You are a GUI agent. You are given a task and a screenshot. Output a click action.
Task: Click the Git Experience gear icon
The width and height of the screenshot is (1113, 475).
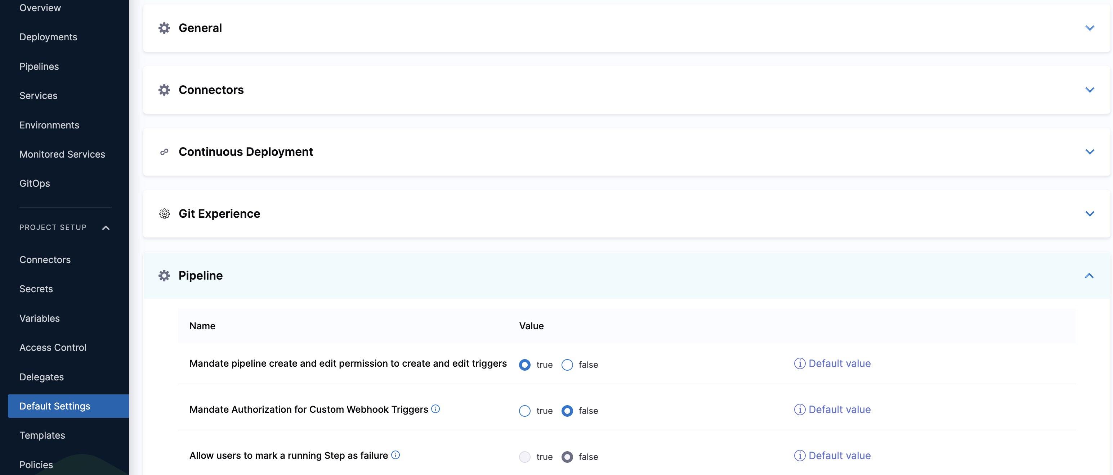164,214
